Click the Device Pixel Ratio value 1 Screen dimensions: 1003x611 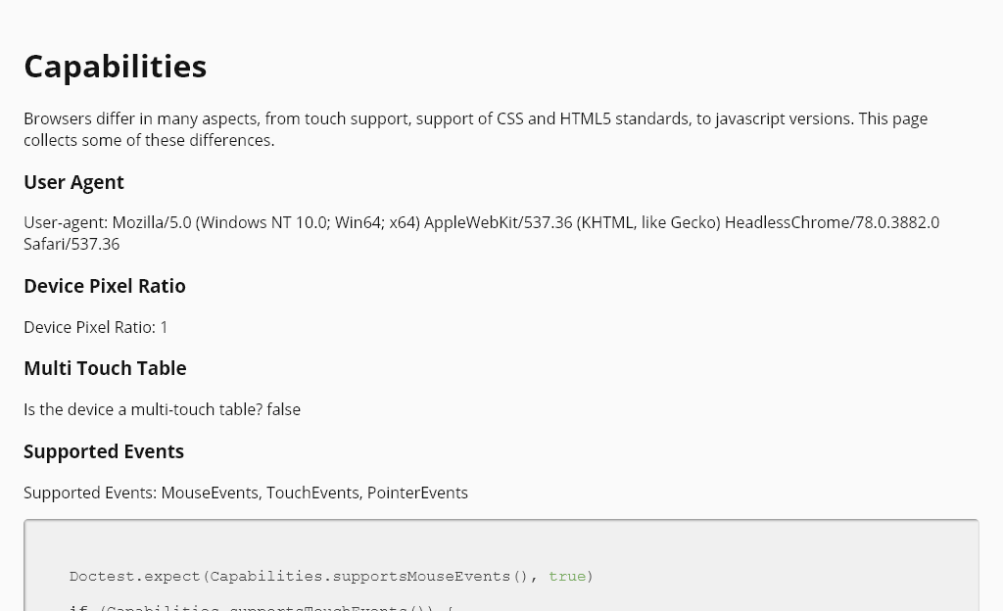(165, 327)
